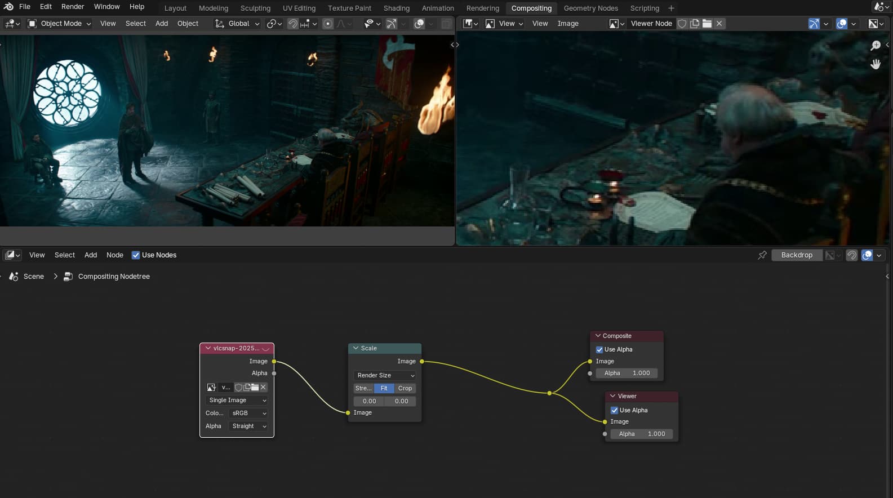The height and width of the screenshot is (498, 893).
Task: Open Single Image source dropdown
Action: point(237,400)
